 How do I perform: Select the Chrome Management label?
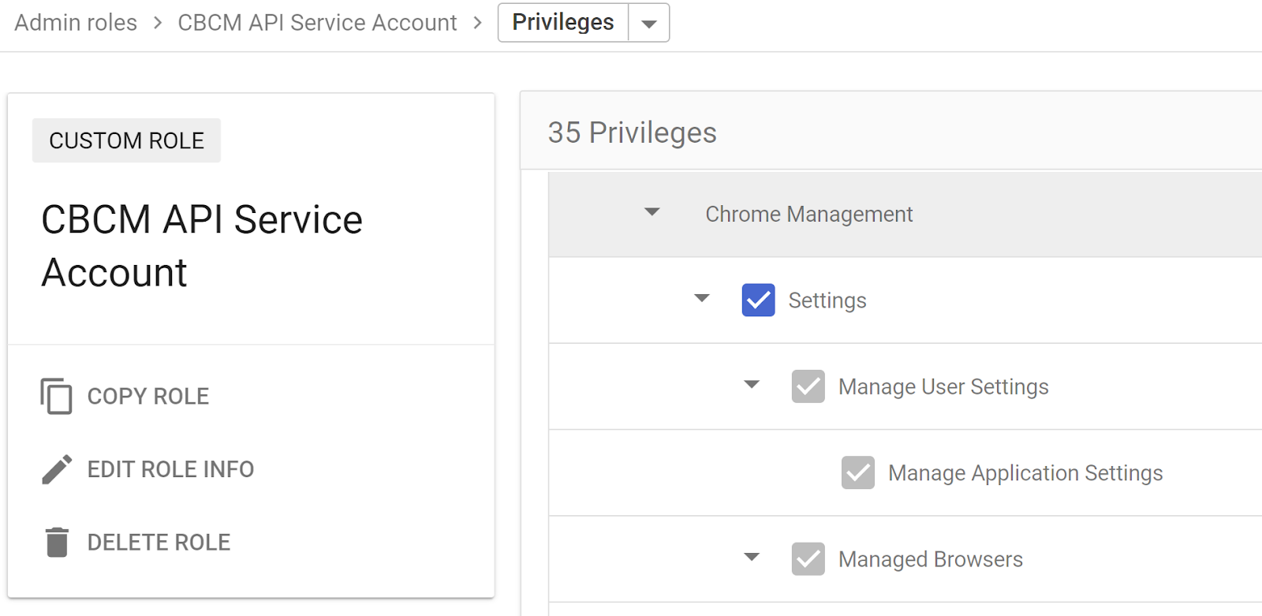click(x=808, y=214)
